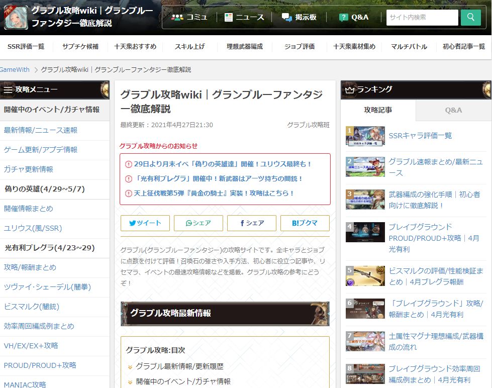Open VH/EX/EX+攻略 sidebar link
This screenshot has width=492, height=388.
click(31, 346)
